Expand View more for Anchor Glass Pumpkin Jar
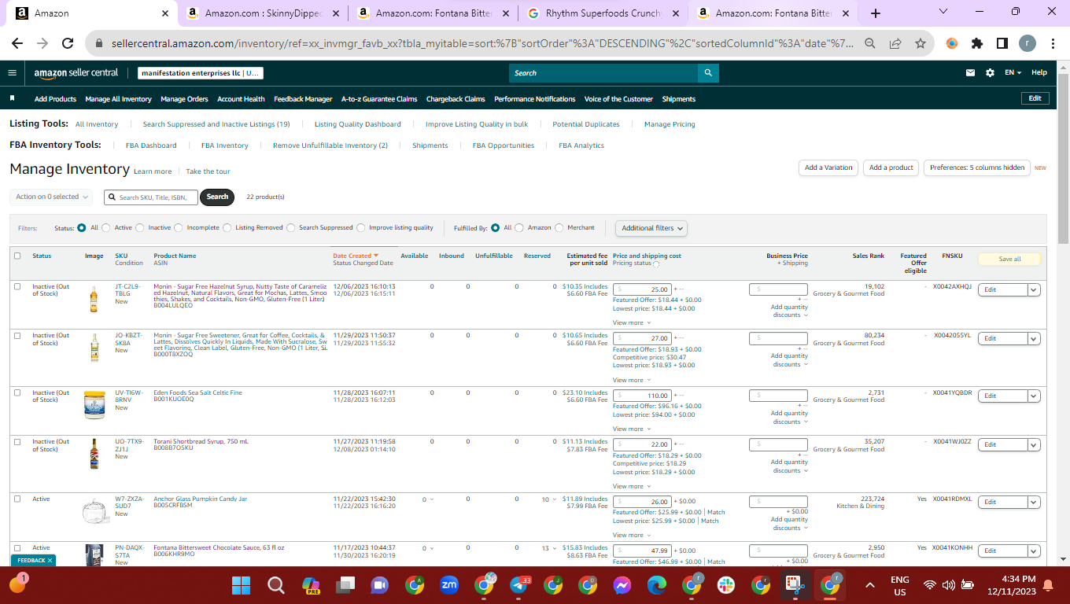 pos(632,535)
